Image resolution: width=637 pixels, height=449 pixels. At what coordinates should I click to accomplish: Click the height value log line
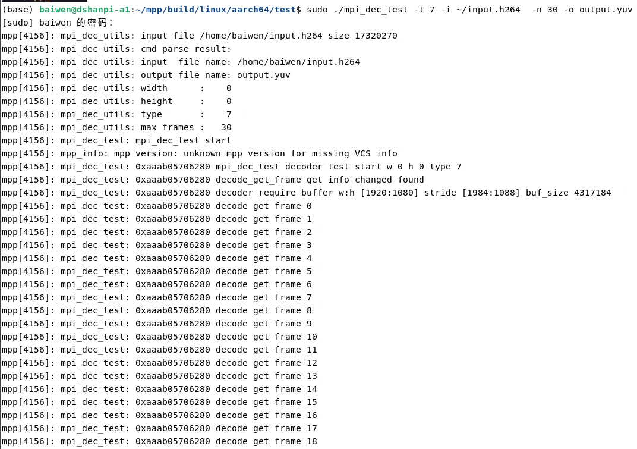click(x=116, y=101)
